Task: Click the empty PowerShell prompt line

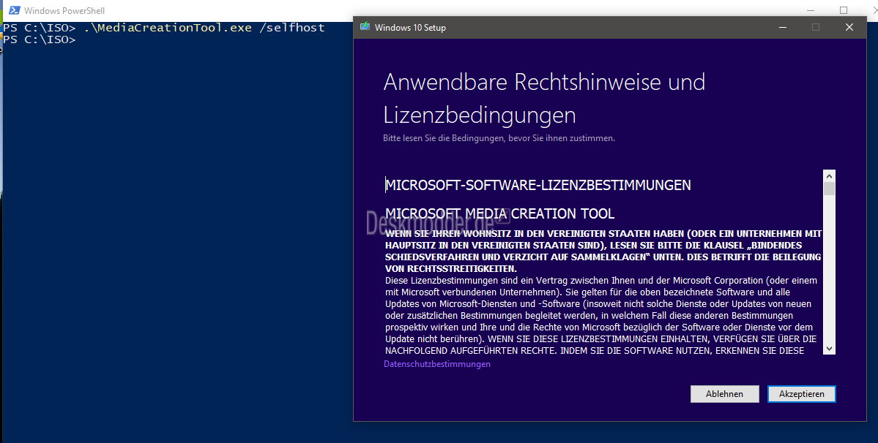Action: point(40,39)
